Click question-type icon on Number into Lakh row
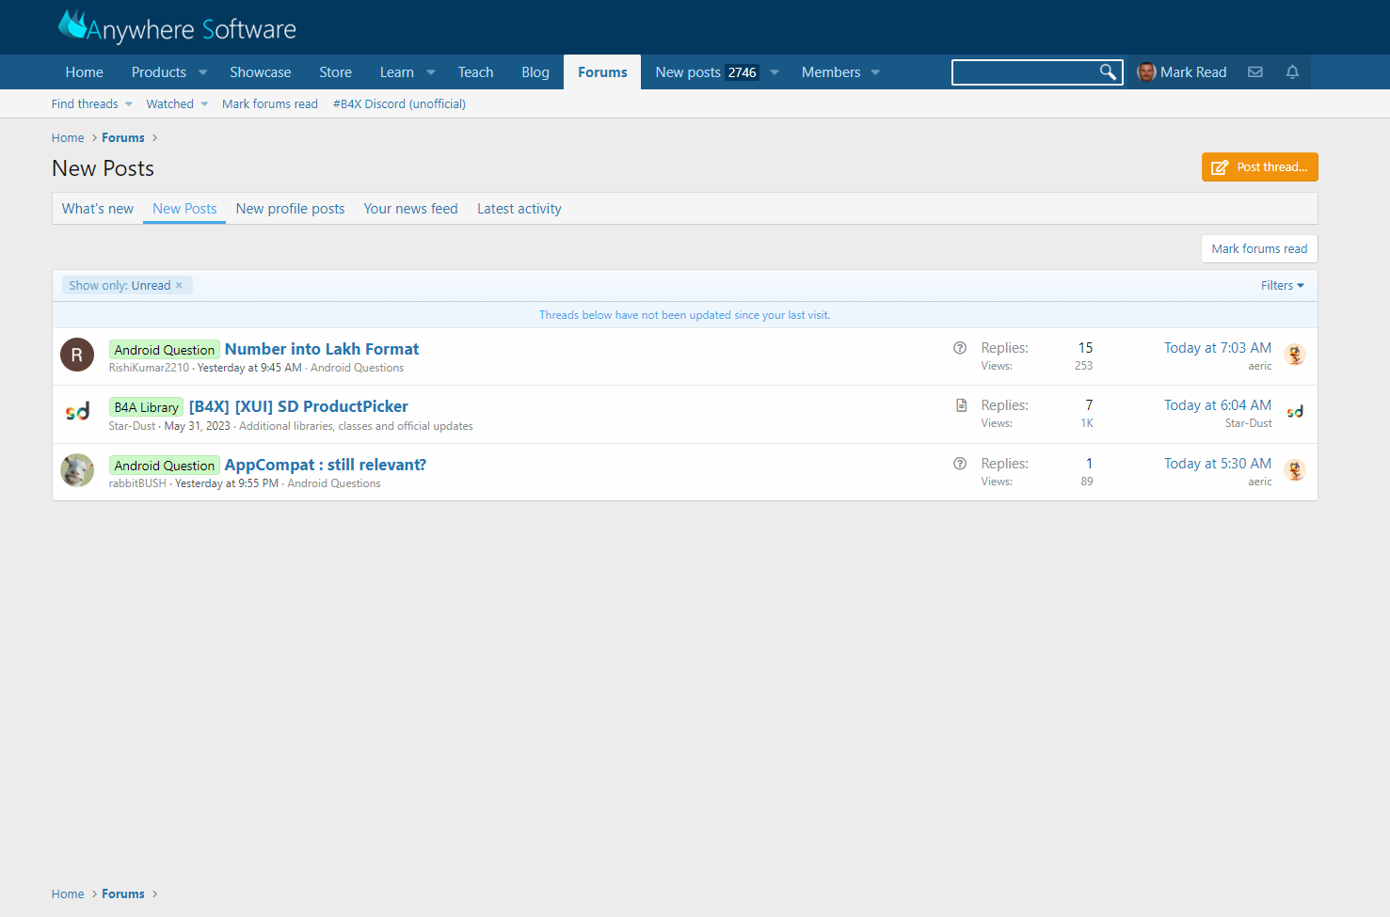Viewport: 1390px width, 917px height. (x=960, y=348)
